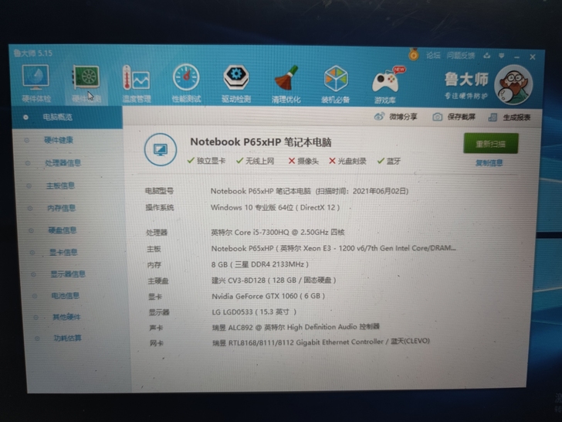Screen dimensions: 562x422
Task: Click 光盘刻录 cross status
Action: click(347, 161)
